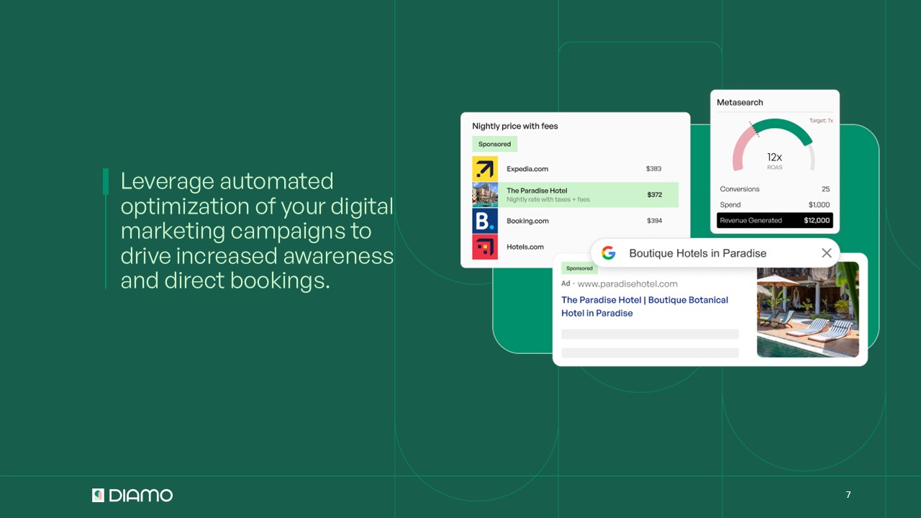Image resolution: width=921 pixels, height=518 pixels.
Task: Select the Booking.com row name
Action: coord(527,221)
